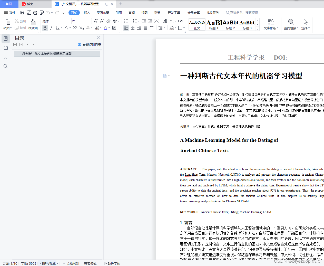324x266 pixels.
Task: Open the 页面布局 ribbon tab
Action: click(103, 12)
